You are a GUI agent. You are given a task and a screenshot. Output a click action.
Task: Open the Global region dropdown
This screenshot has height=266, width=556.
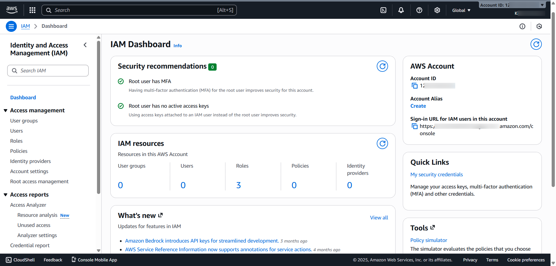pos(461,10)
